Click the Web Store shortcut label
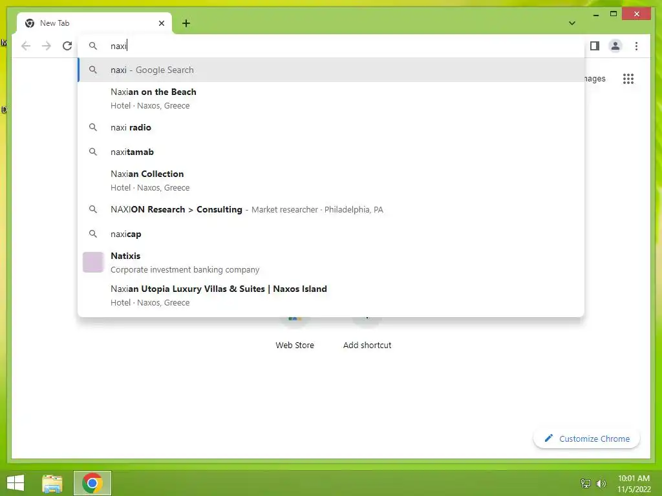Viewport: 662px width, 496px height. tap(295, 346)
